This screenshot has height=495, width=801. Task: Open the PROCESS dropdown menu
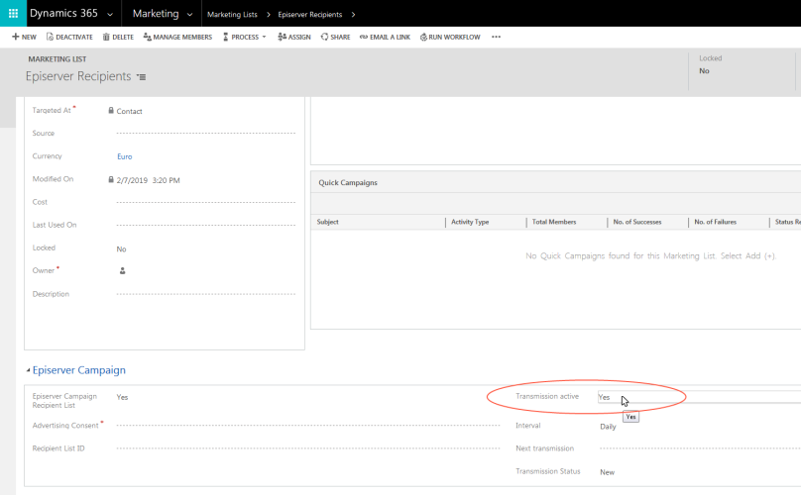245,37
